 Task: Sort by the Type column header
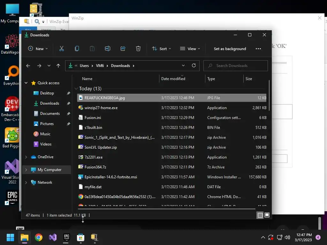coord(224,79)
